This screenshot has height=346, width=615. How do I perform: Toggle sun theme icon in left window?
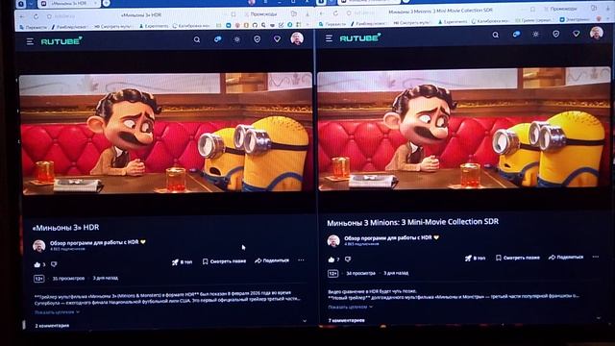(237, 39)
